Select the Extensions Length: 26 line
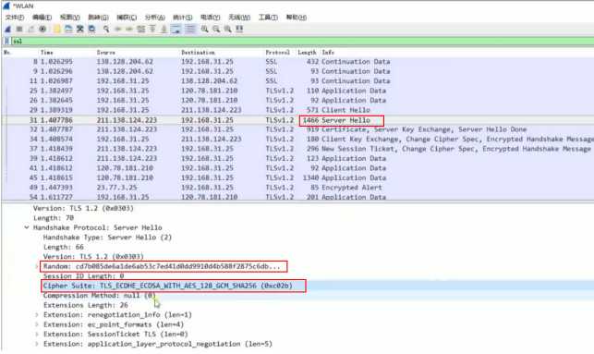Viewport: 594px width, 354px height. pyautogui.click(x=86, y=305)
